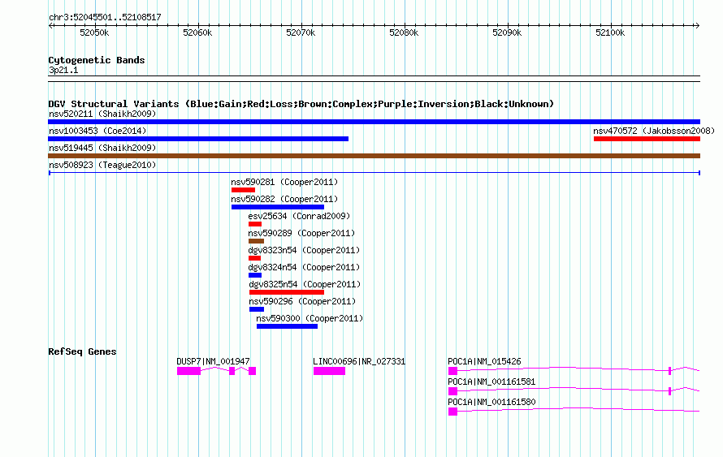
Task: Click the blue dgv8324n54 gain bar
Action: coord(255,275)
